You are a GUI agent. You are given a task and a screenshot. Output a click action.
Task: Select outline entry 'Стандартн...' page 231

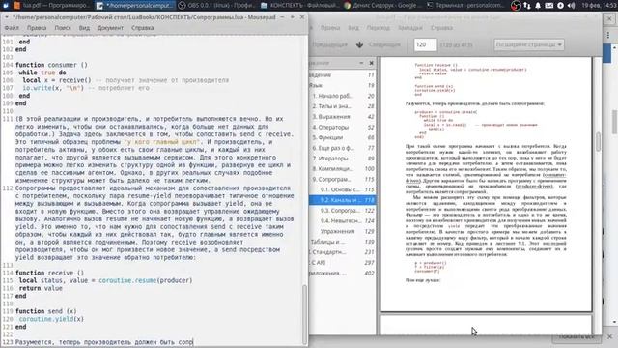point(342,252)
